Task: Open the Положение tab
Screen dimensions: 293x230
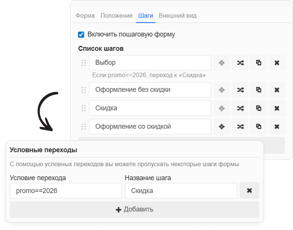Action: pyautogui.click(x=116, y=16)
